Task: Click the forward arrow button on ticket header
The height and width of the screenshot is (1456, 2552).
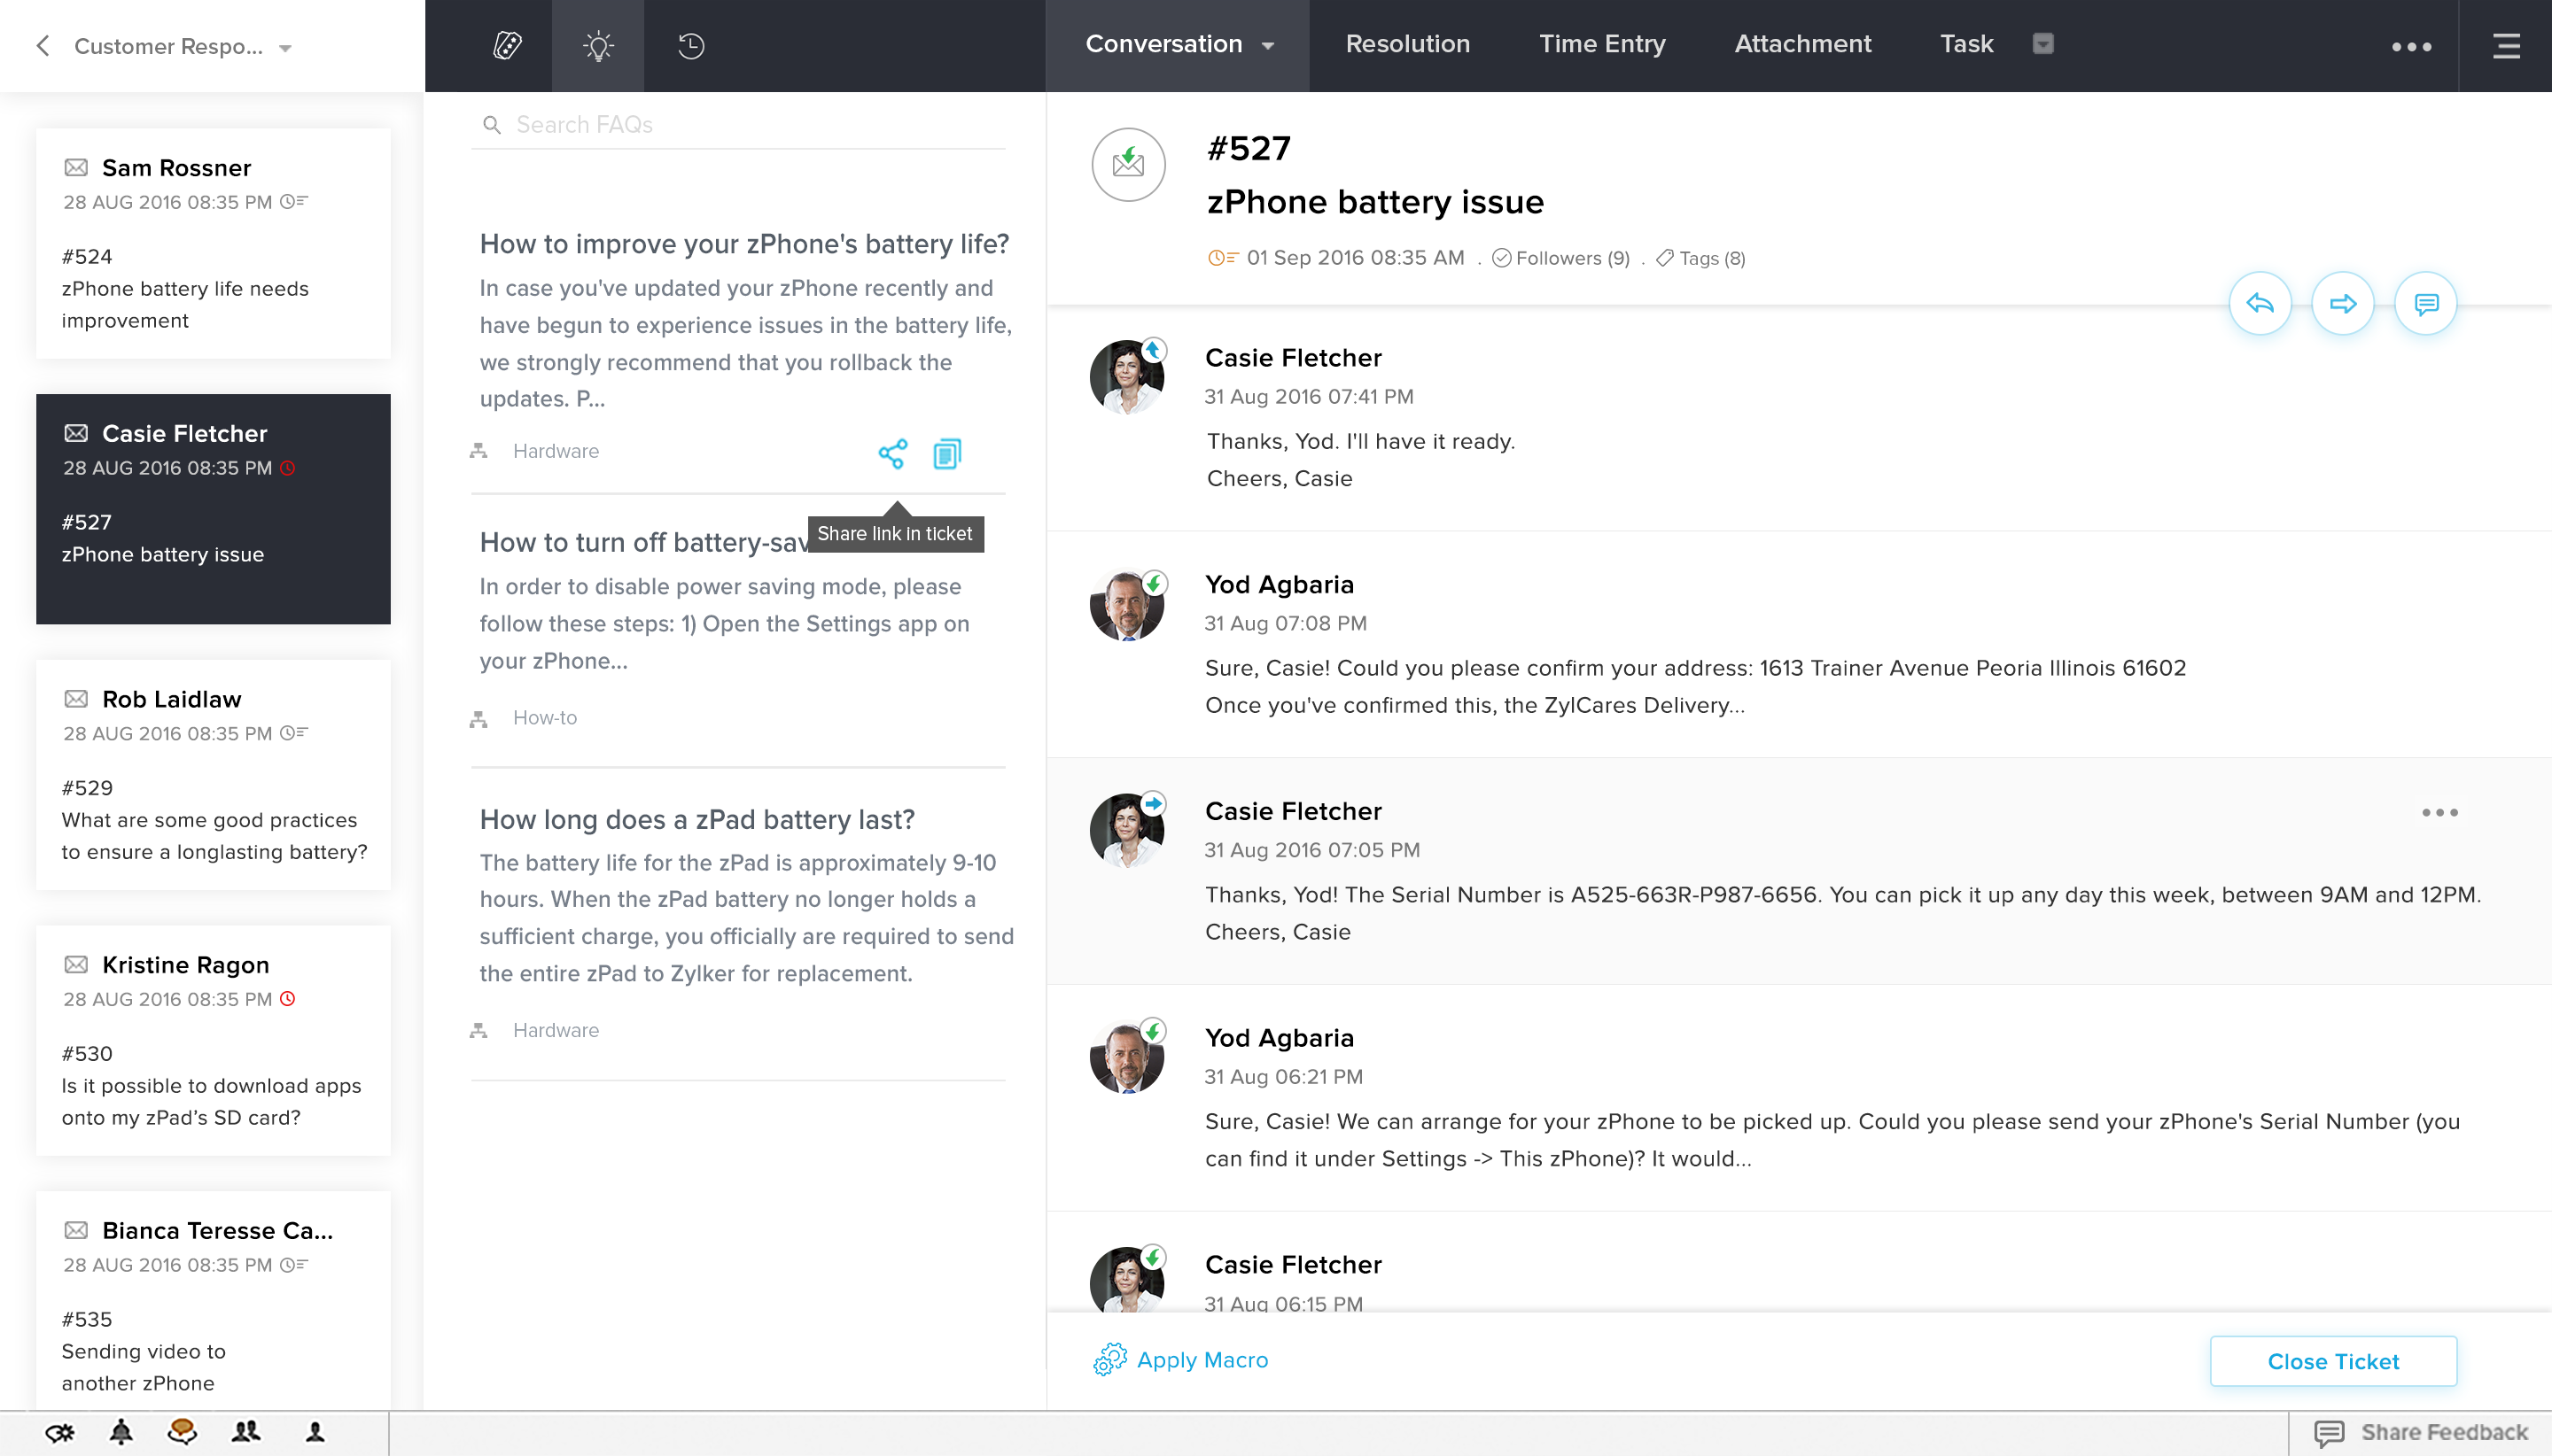Action: pos(2342,303)
